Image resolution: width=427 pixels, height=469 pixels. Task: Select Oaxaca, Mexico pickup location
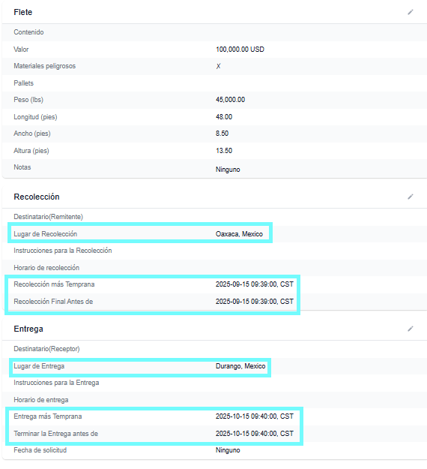[239, 234]
